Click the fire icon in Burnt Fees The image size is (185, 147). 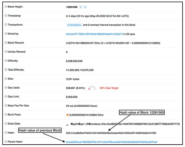tap(67, 115)
